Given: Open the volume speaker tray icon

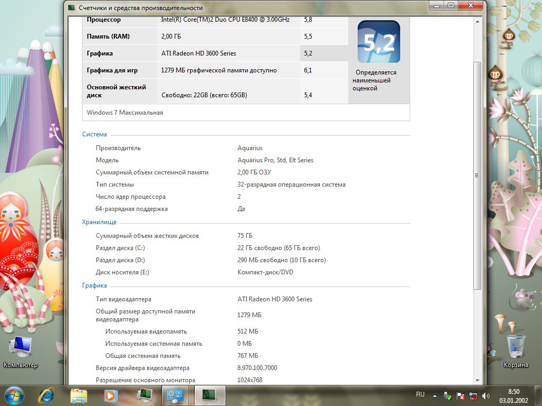Looking at the screenshot, I should (x=486, y=395).
